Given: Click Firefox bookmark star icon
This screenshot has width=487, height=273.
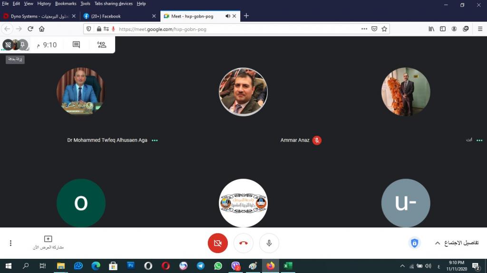Looking at the screenshot, I should (384, 29).
